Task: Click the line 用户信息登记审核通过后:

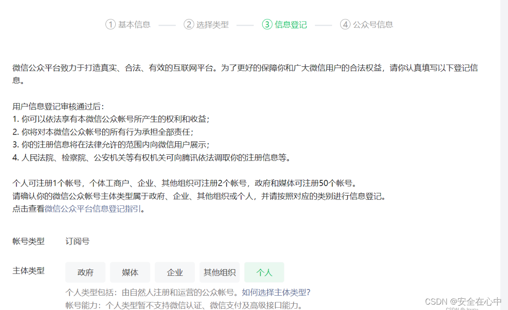Action: [58, 107]
